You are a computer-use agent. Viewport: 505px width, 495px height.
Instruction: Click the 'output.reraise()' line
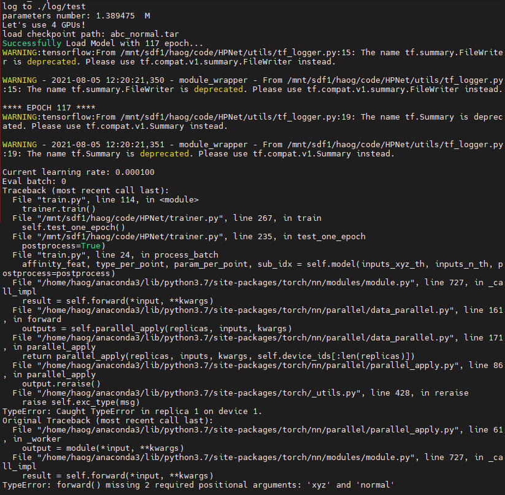61,384
